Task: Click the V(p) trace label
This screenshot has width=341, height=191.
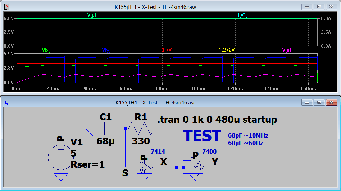Action: 91,15
